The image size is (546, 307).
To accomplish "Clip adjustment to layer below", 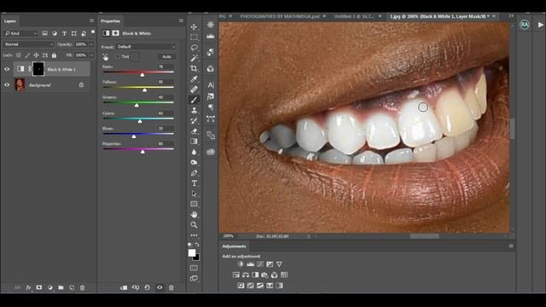I will point(124,288).
